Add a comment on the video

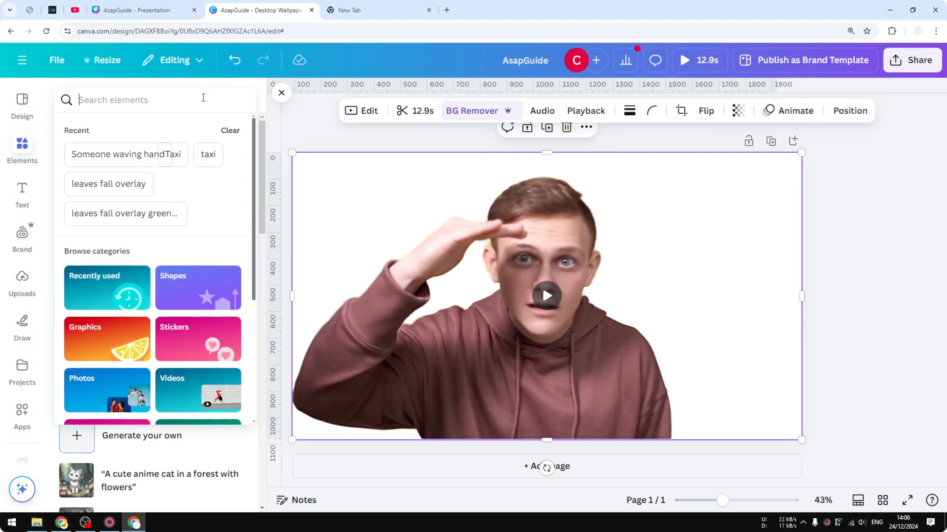click(x=508, y=127)
